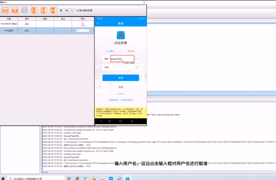Image resolution: width=276 pixels, height=180 pixels.
Task: Toggle the 显示鼠标位置 checkbox
Action: 77,10
